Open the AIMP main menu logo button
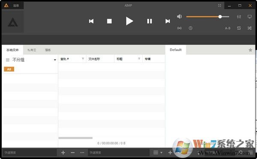Viewport: 257px width, 159px height. pyautogui.click(x=6, y=6)
